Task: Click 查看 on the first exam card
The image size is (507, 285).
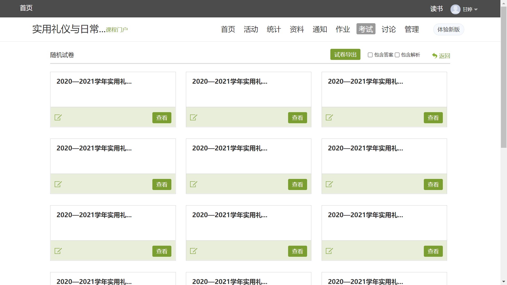Action: (162, 118)
